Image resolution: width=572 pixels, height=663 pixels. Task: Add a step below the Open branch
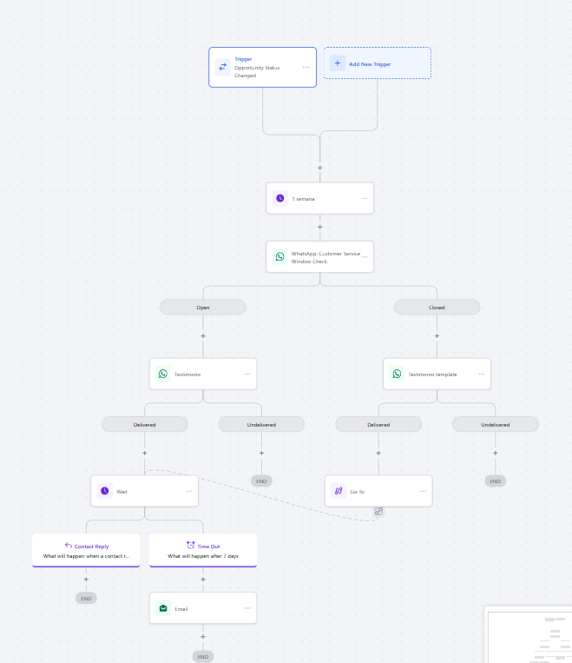[x=203, y=335]
